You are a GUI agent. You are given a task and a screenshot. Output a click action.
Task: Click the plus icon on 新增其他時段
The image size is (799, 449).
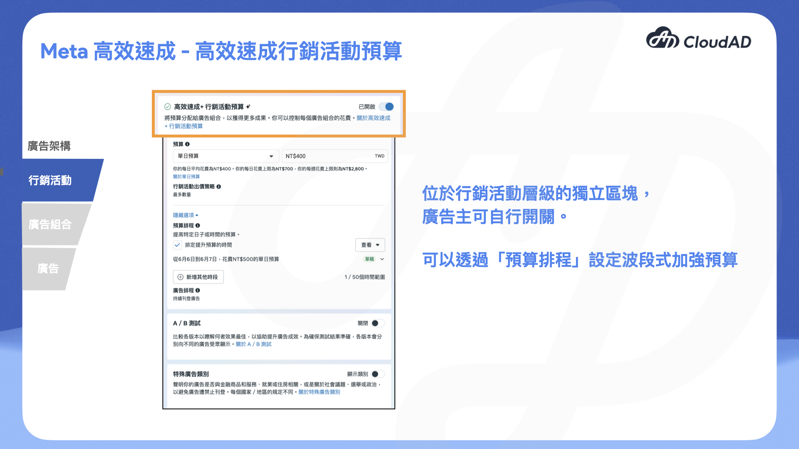[180, 277]
